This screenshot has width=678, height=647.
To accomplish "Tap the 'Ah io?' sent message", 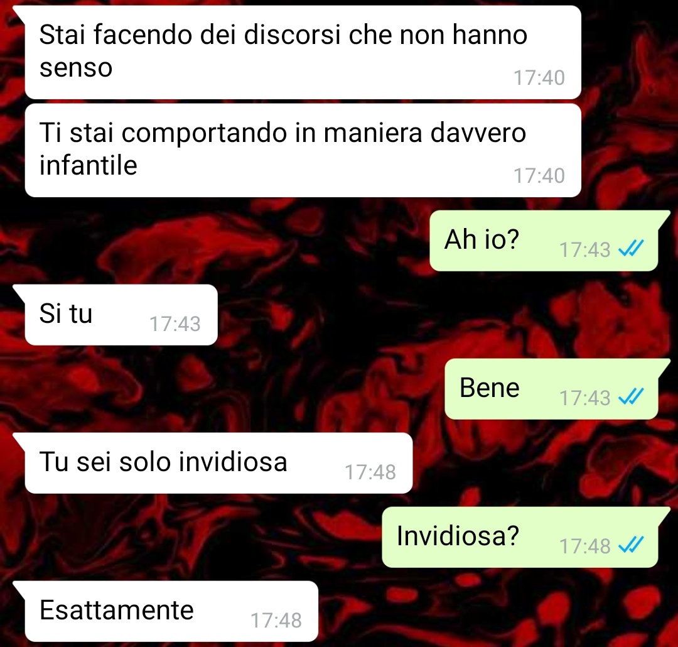I will click(x=544, y=241).
